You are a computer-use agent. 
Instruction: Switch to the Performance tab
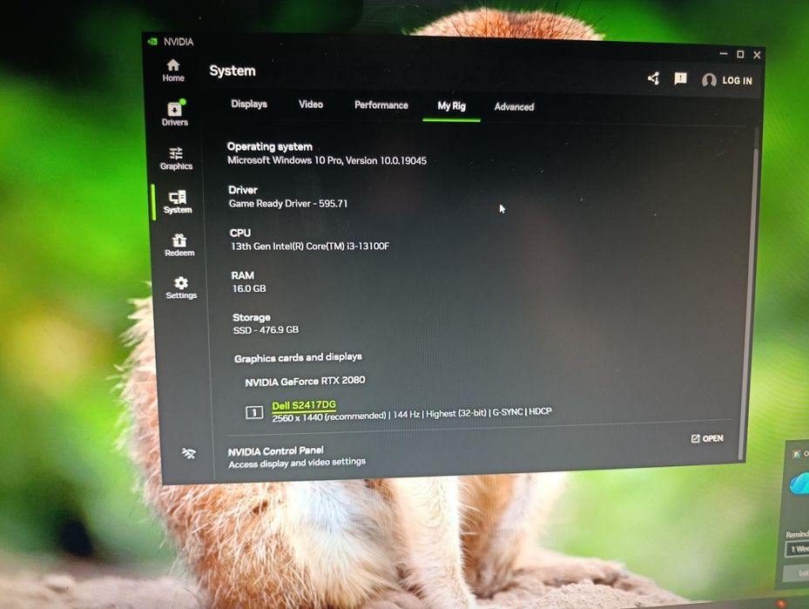tap(381, 105)
